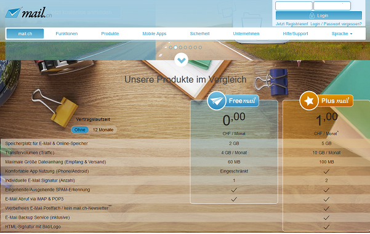Open the Hilfe/Support menu item
Screen dimensions: 370x234
coord(296,34)
